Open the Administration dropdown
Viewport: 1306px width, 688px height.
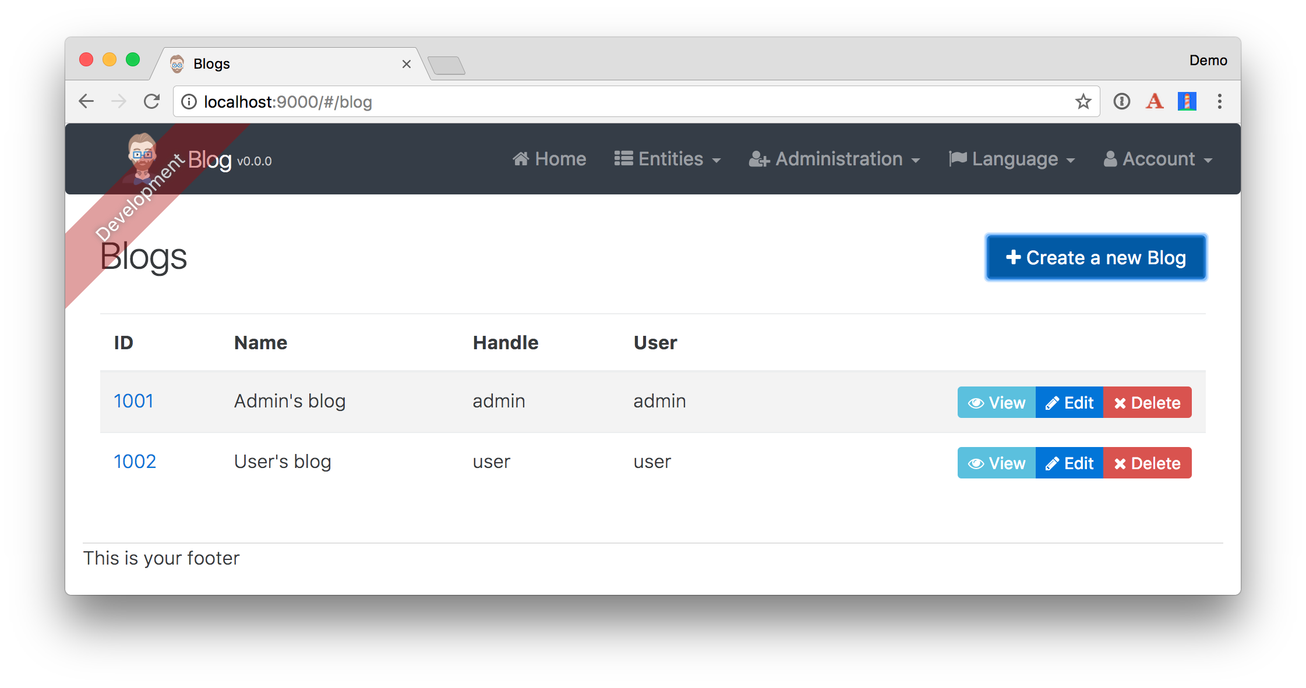[834, 159]
